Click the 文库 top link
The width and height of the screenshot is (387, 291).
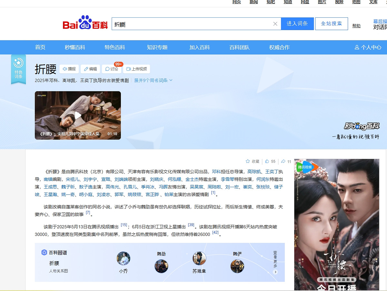373,2
